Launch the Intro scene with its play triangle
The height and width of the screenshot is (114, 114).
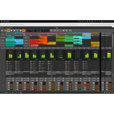click(x=2, y=38)
